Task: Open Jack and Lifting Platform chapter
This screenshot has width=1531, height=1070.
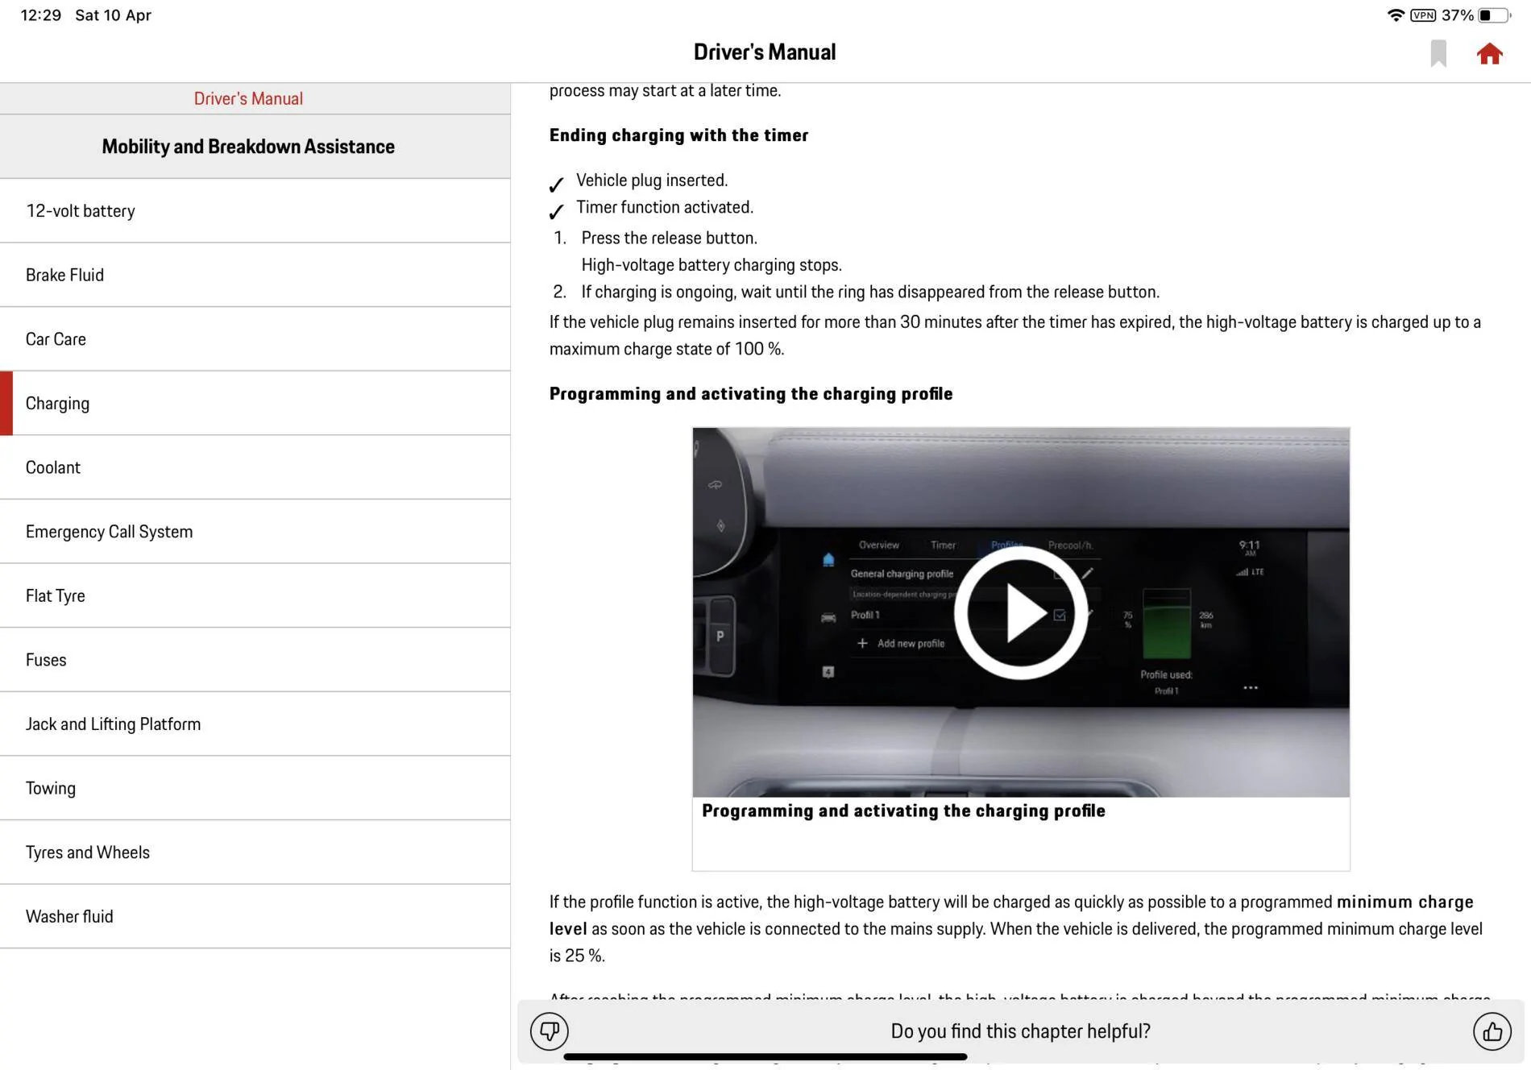Action: (x=255, y=724)
